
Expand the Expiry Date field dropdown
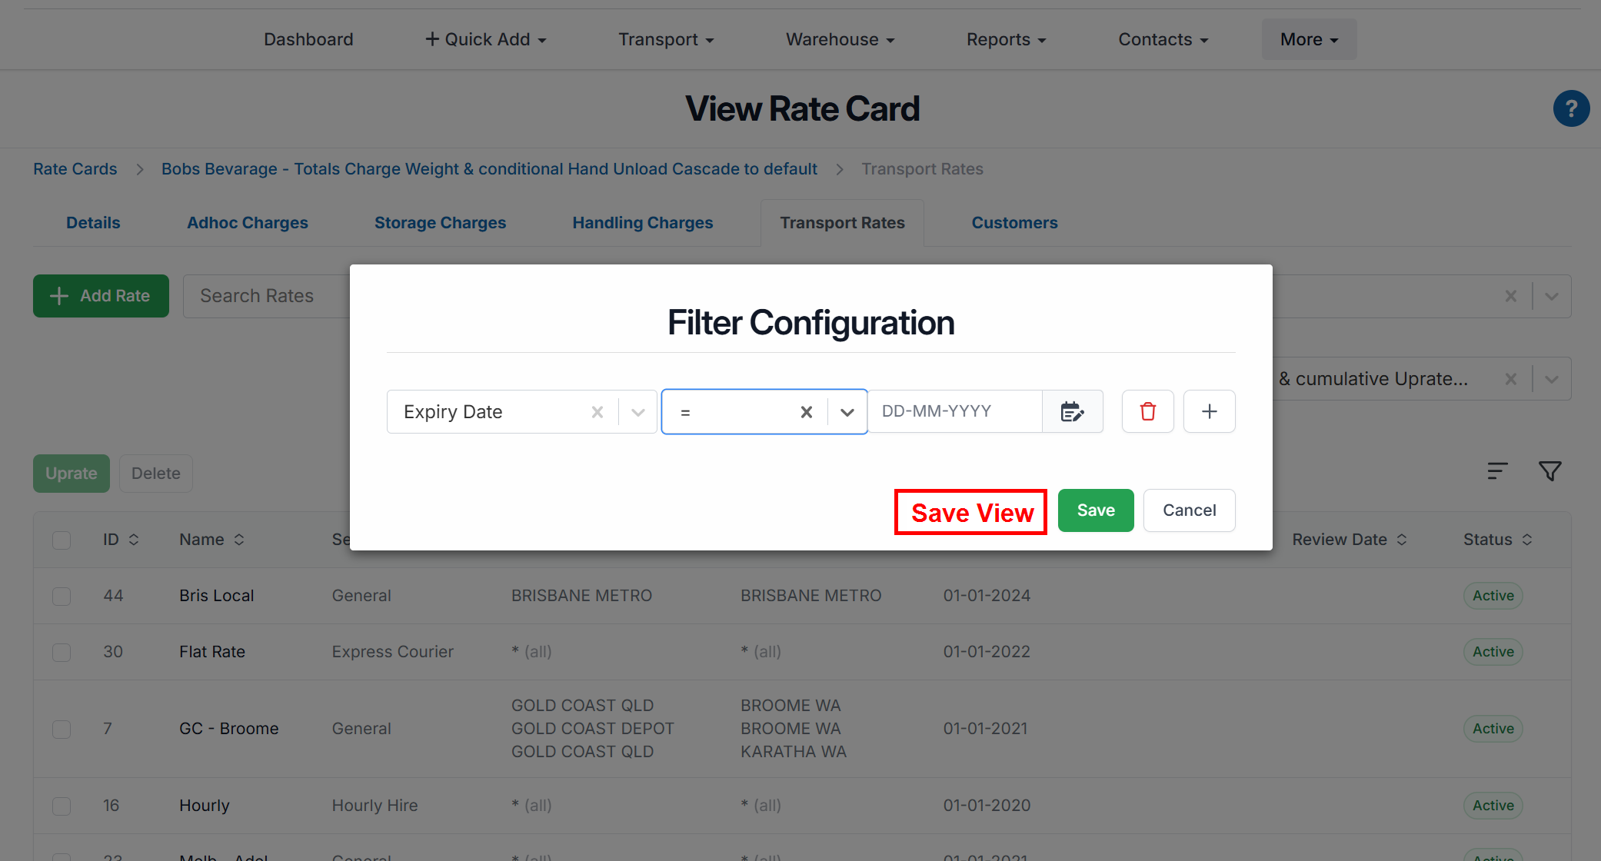pos(637,412)
